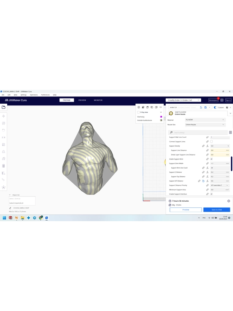Viewport: 233px width, 311px height.
Task: Edit job name using pencil icon
Action: click(x=10, y=208)
